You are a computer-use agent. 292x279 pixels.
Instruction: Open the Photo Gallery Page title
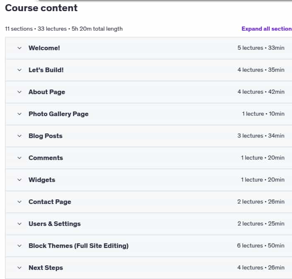(58, 114)
